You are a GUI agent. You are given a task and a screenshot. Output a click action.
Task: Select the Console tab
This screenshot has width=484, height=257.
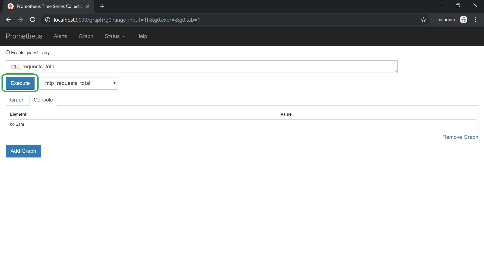click(43, 100)
